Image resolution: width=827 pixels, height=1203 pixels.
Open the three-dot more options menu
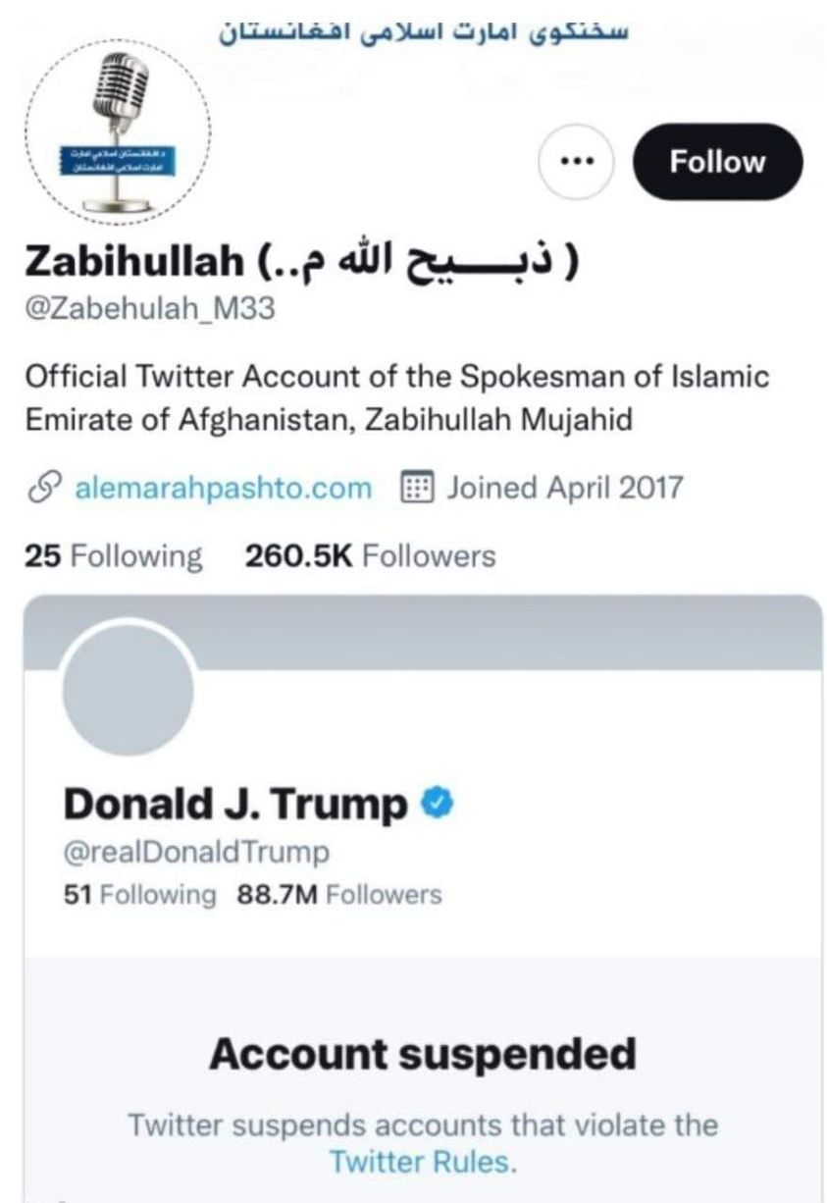point(577,162)
